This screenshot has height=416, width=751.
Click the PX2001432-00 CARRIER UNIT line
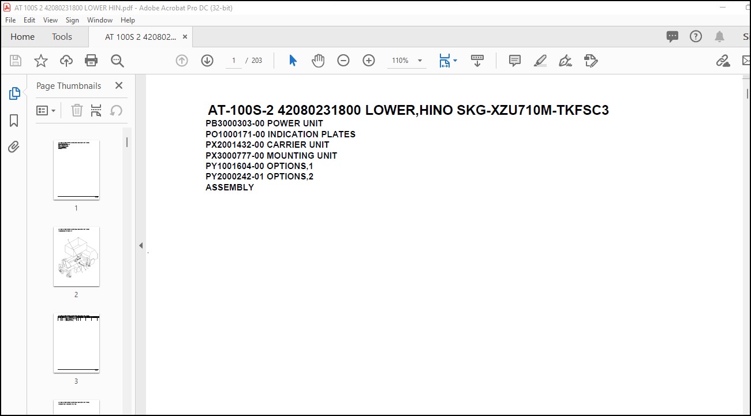click(267, 145)
